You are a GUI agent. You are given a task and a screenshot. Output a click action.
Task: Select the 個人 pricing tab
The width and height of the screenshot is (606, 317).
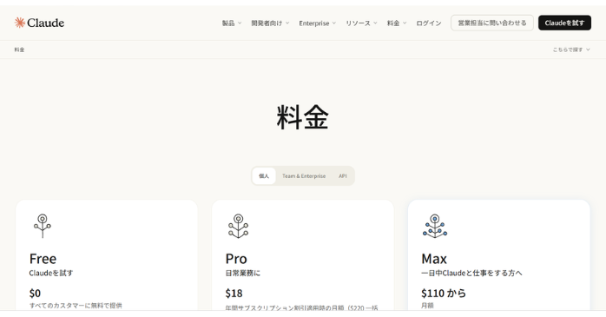coord(264,176)
